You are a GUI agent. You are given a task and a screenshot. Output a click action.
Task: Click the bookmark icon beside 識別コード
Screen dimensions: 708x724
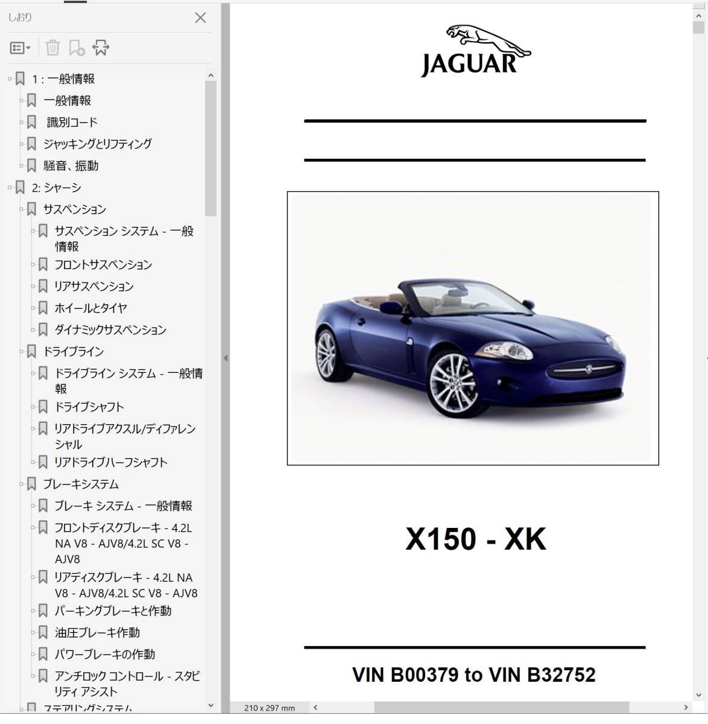point(31,122)
